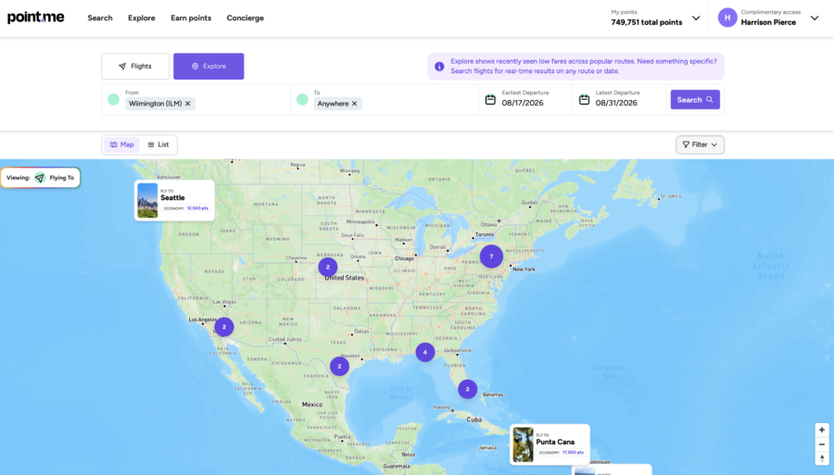Expand the My points dropdown chevron

696,19
